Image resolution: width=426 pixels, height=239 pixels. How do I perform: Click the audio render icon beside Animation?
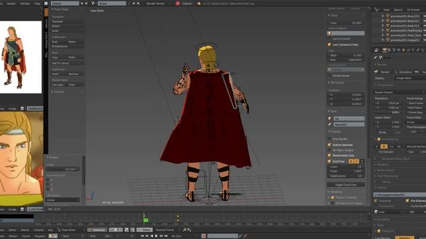[417, 72]
